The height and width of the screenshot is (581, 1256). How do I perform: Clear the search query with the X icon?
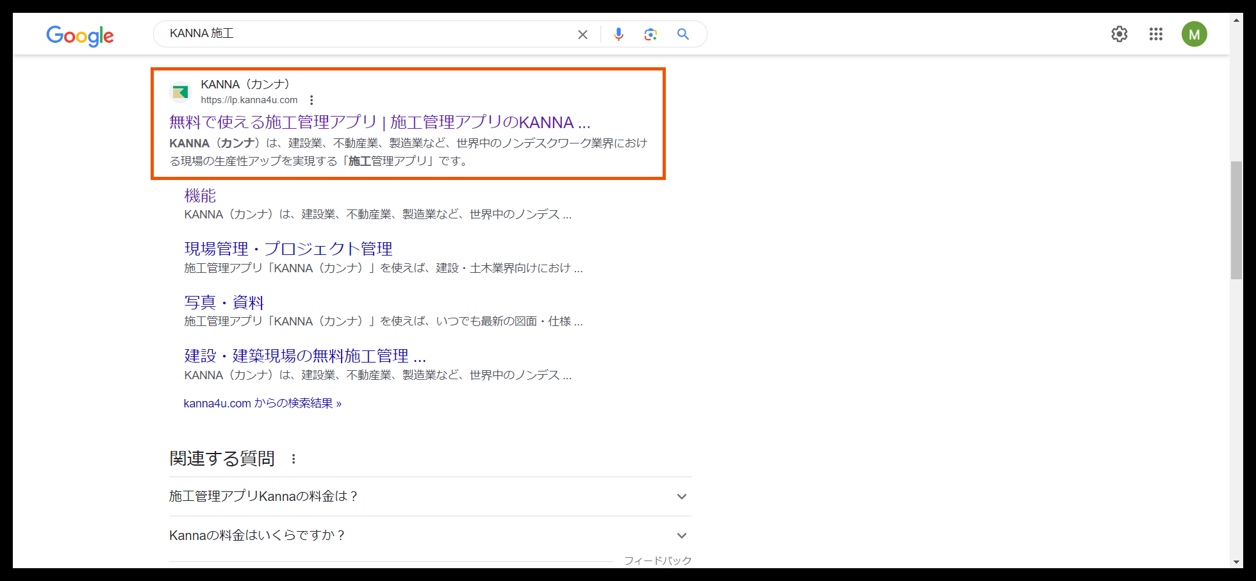tap(583, 34)
